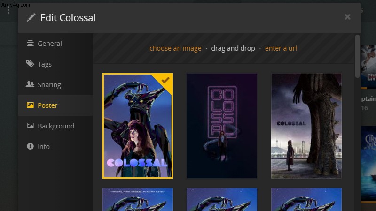Select the last poster in the bottom row
The height and width of the screenshot is (211, 376).
pos(306,200)
